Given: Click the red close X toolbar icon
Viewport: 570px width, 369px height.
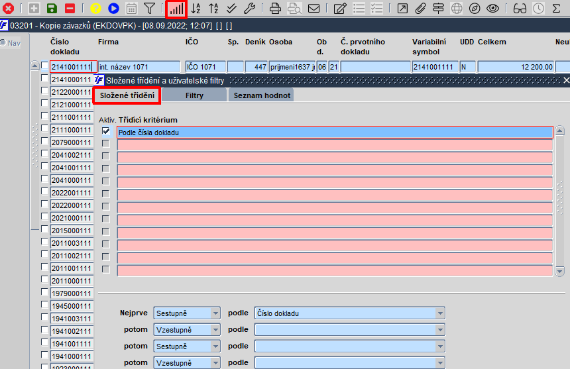Looking at the screenshot, I should coord(8,8).
